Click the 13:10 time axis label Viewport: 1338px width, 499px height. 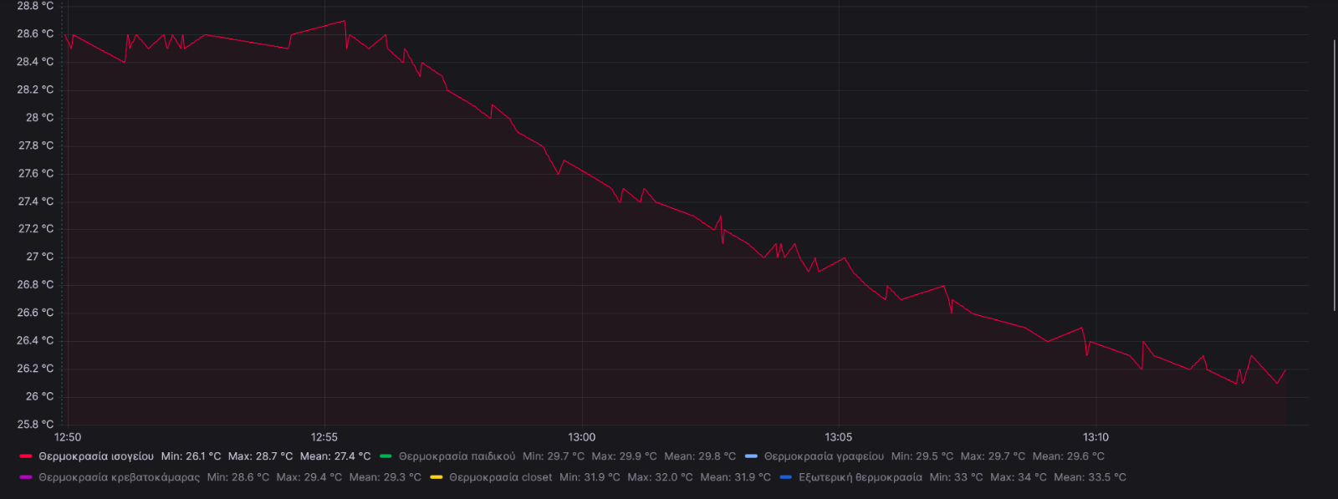point(1095,437)
